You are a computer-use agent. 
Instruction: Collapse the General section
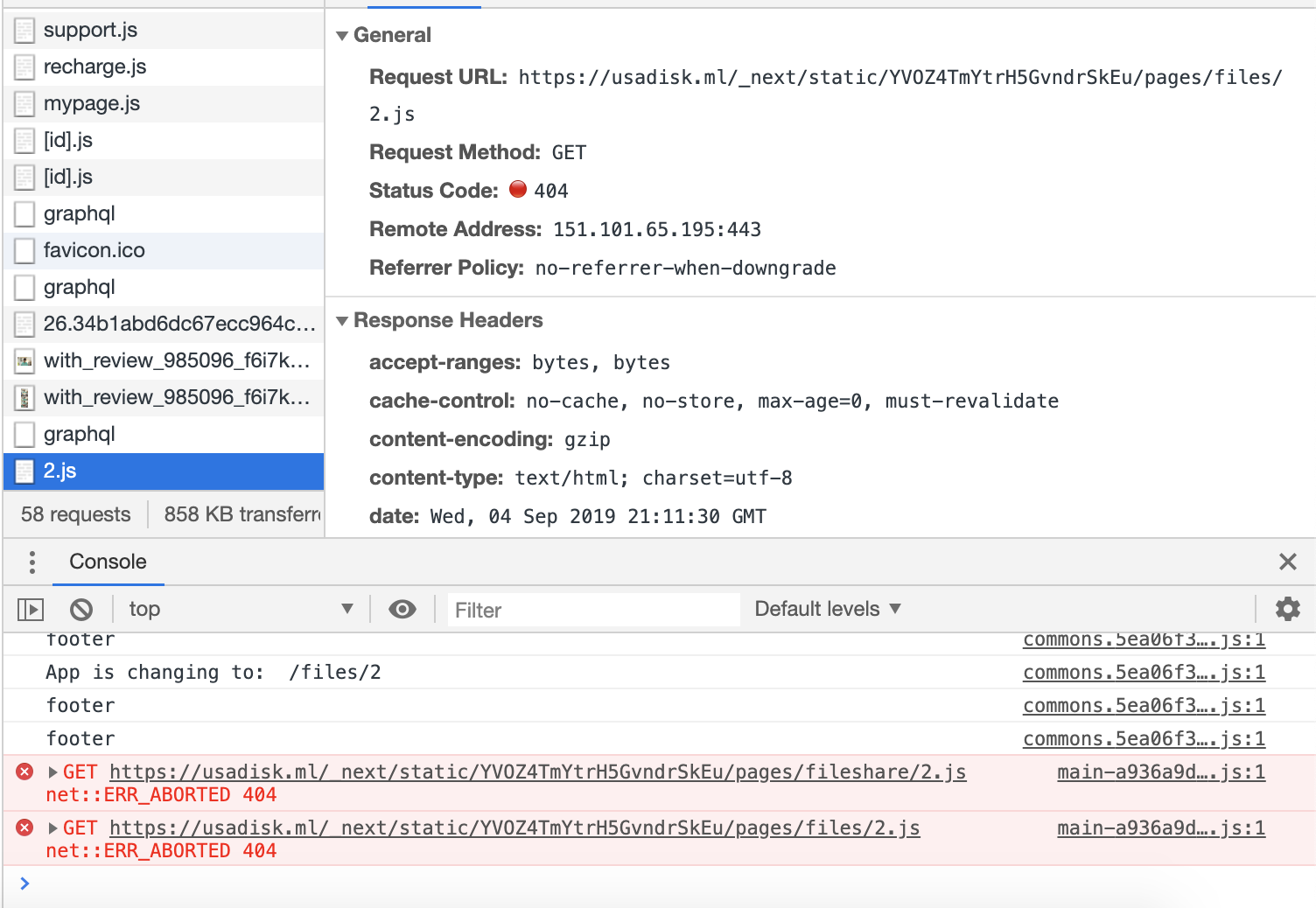[342, 35]
